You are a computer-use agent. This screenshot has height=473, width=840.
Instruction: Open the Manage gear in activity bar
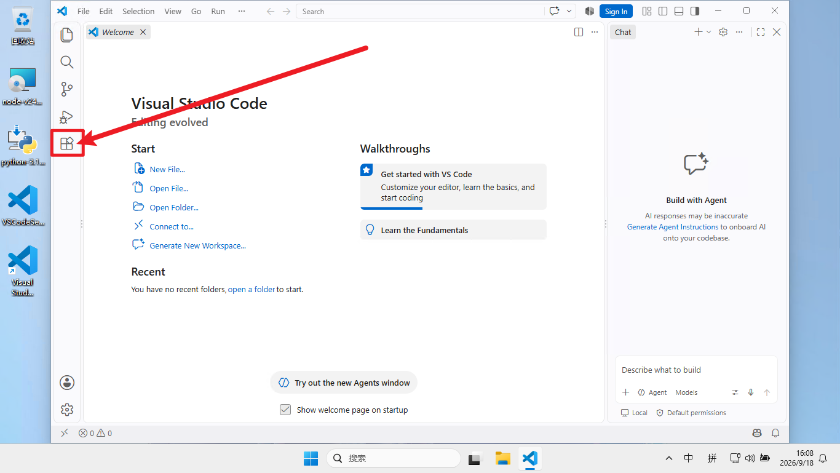click(x=67, y=410)
